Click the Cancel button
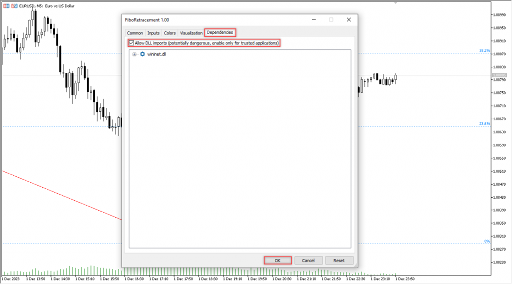Viewport: 512px width, 284px height. click(x=308, y=261)
